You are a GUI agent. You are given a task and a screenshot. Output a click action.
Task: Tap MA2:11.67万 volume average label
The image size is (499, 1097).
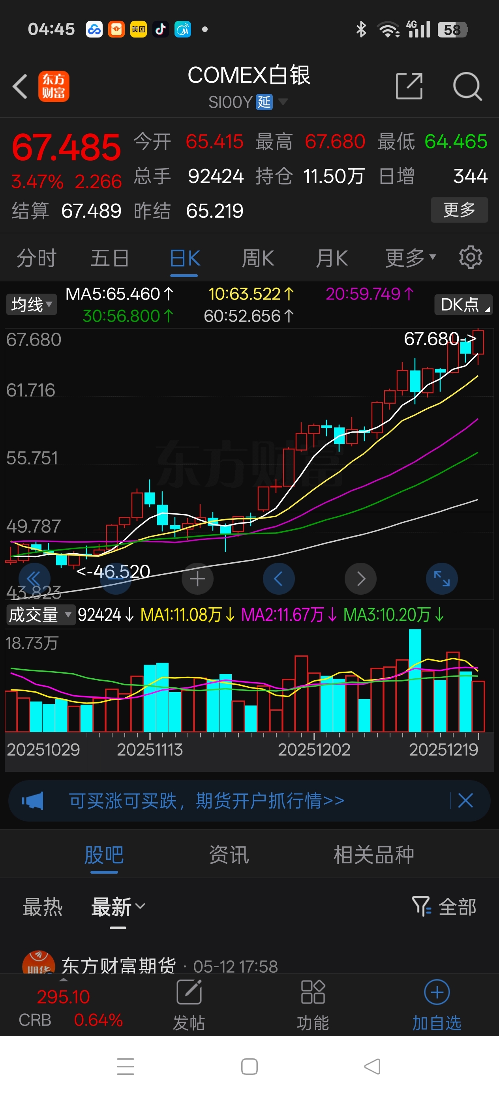click(x=289, y=614)
